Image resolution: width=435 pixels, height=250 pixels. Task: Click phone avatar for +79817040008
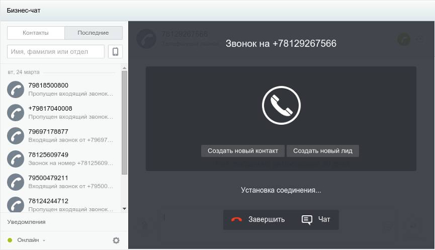point(16,113)
